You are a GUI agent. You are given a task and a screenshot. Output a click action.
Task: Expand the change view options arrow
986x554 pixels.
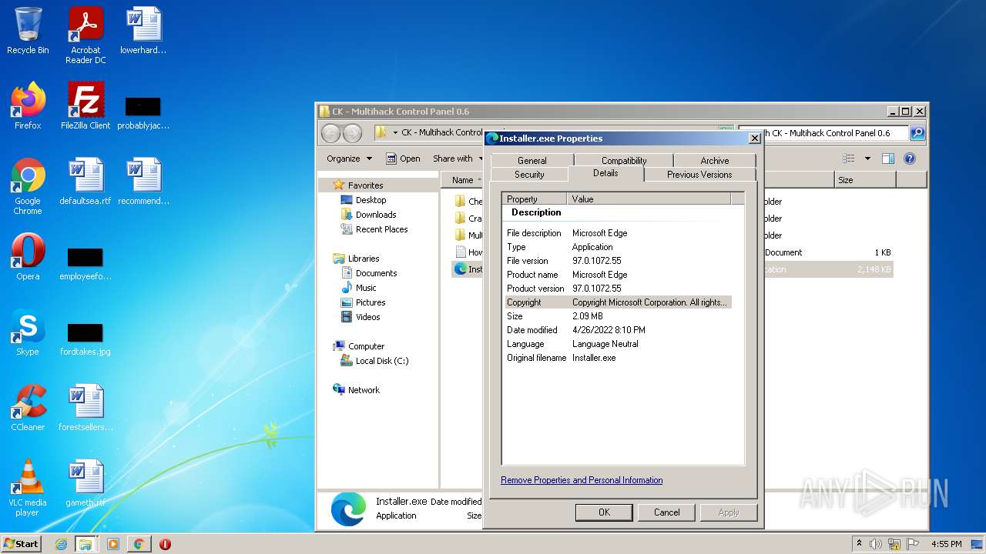(x=867, y=159)
